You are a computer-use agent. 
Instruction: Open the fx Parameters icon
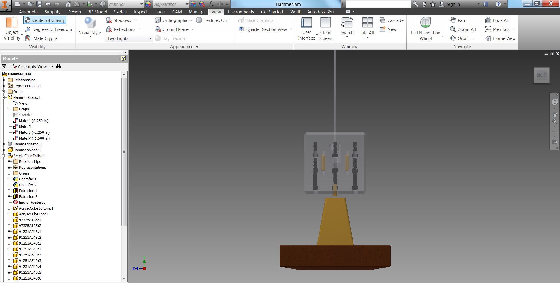click(x=211, y=4)
